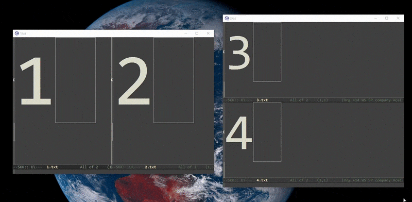Click the Emacs icon in the 1.txt title bar
Viewport: 412px width, 202px height.
coord(17,33)
